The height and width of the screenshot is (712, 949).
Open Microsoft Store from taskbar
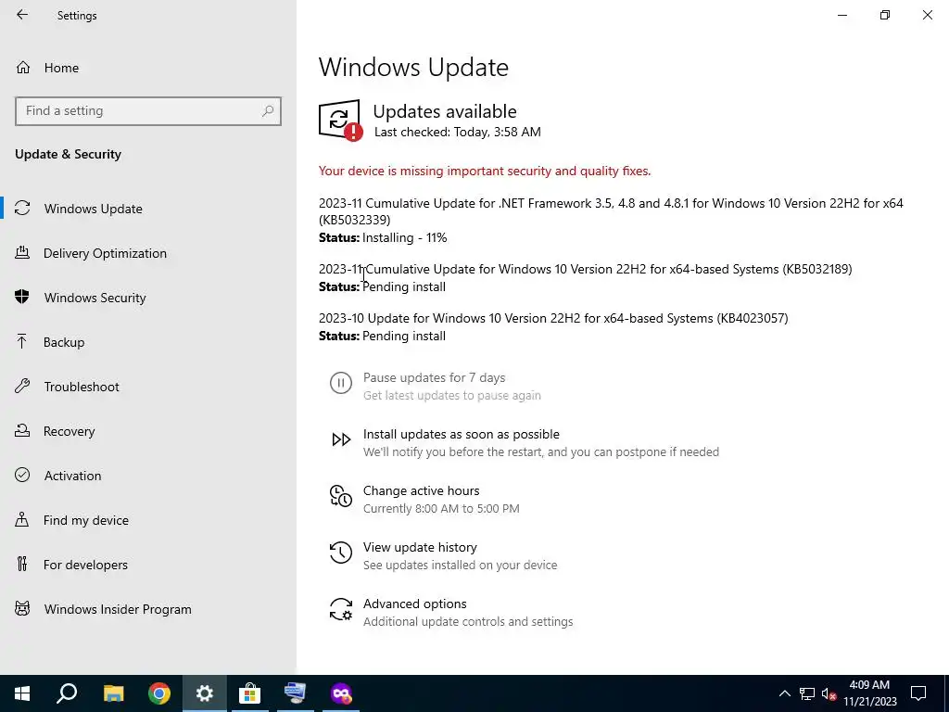(249, 693)
